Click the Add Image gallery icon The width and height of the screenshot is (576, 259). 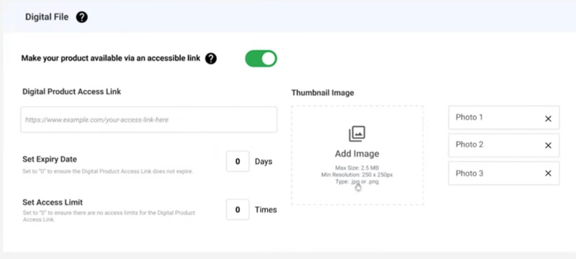pyautogui.click(x=357, y=134)
